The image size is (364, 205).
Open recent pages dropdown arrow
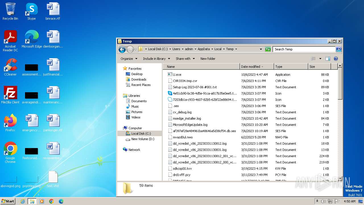(135, 49)
